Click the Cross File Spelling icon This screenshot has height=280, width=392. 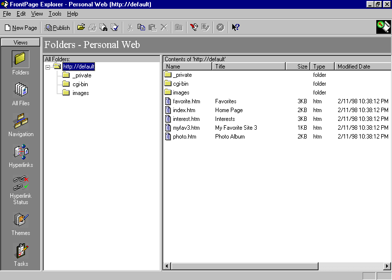(115, 27)
